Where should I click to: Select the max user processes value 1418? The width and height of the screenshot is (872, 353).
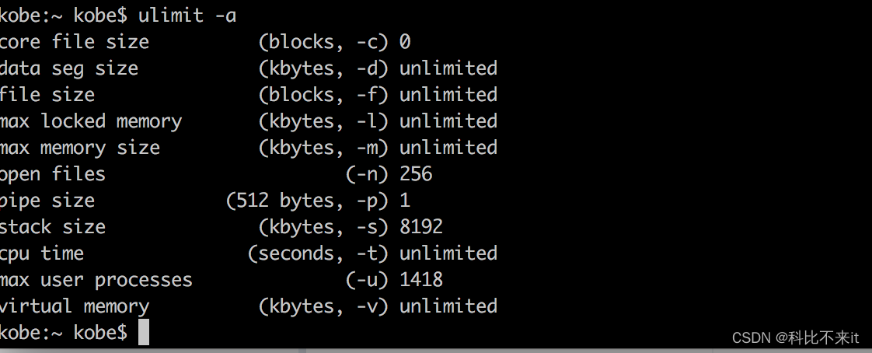point(421,280)
